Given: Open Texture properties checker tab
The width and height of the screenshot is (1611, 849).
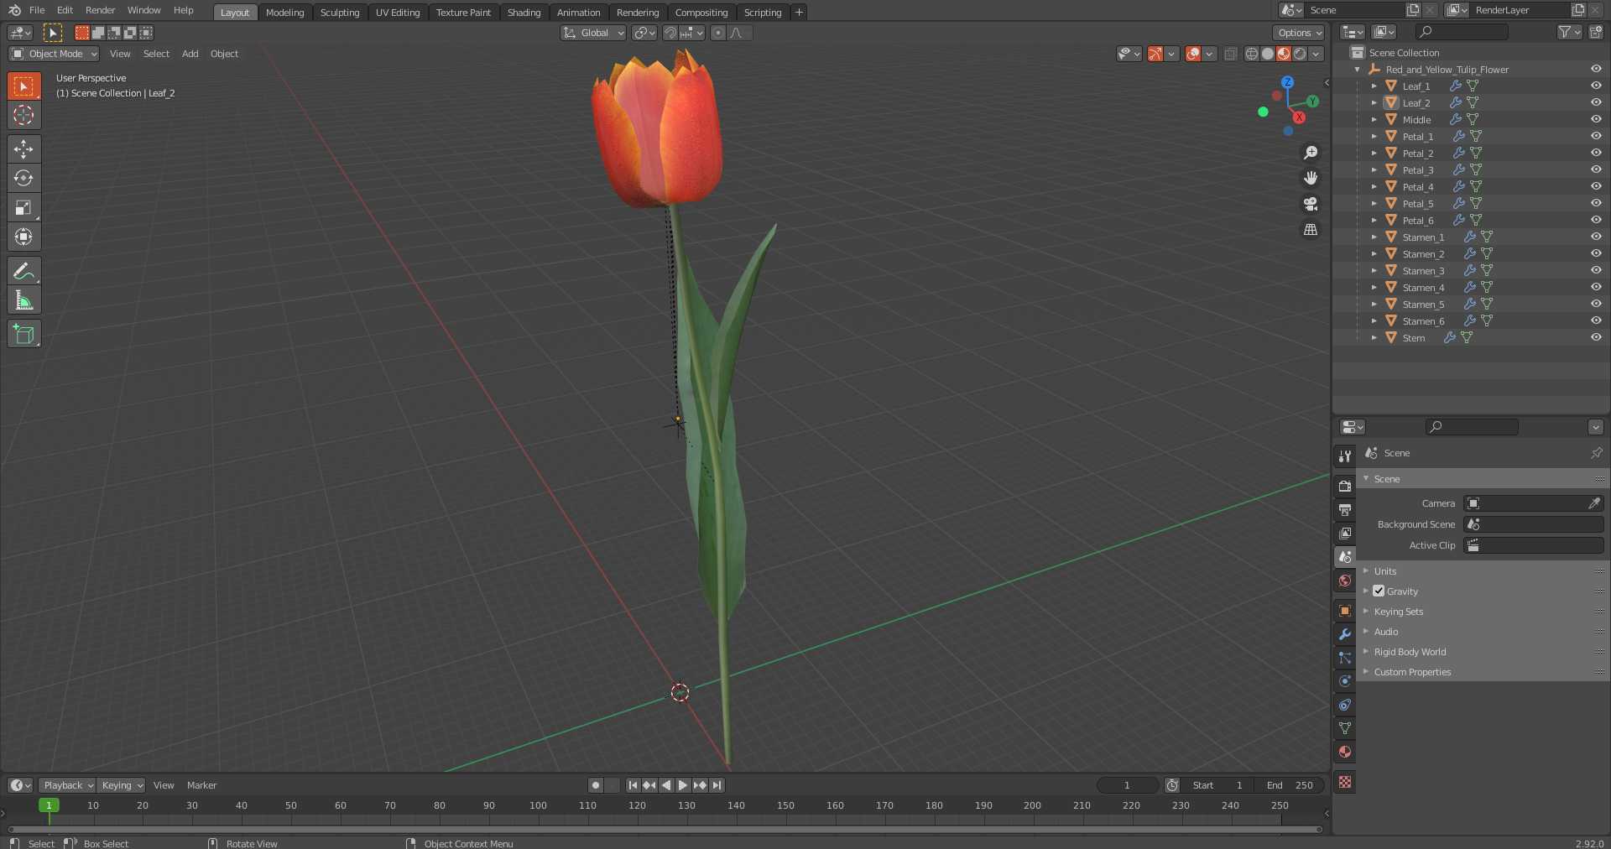Looking at the screenshot, I should (1345, 782).
